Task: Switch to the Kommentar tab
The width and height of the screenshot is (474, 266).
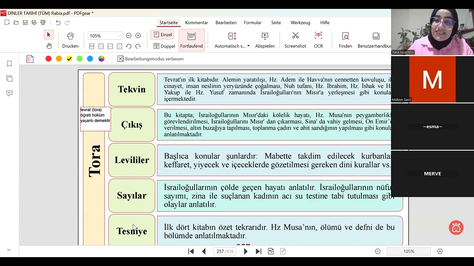Action: click(197, 23)
